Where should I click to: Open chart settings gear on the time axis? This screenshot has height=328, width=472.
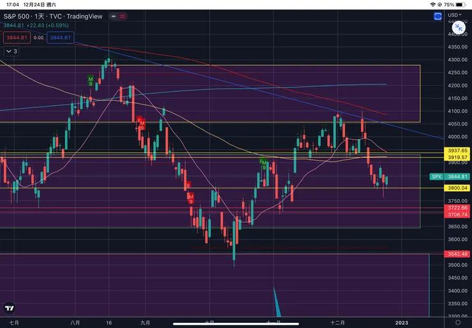458,323
